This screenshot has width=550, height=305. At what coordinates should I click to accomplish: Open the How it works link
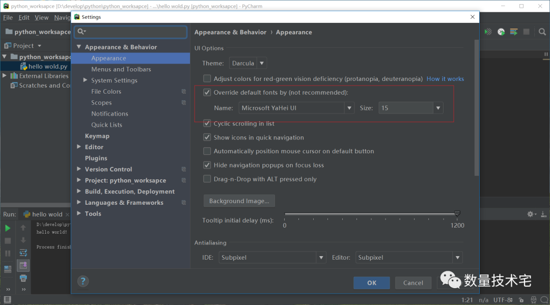[x=445, y=79]
